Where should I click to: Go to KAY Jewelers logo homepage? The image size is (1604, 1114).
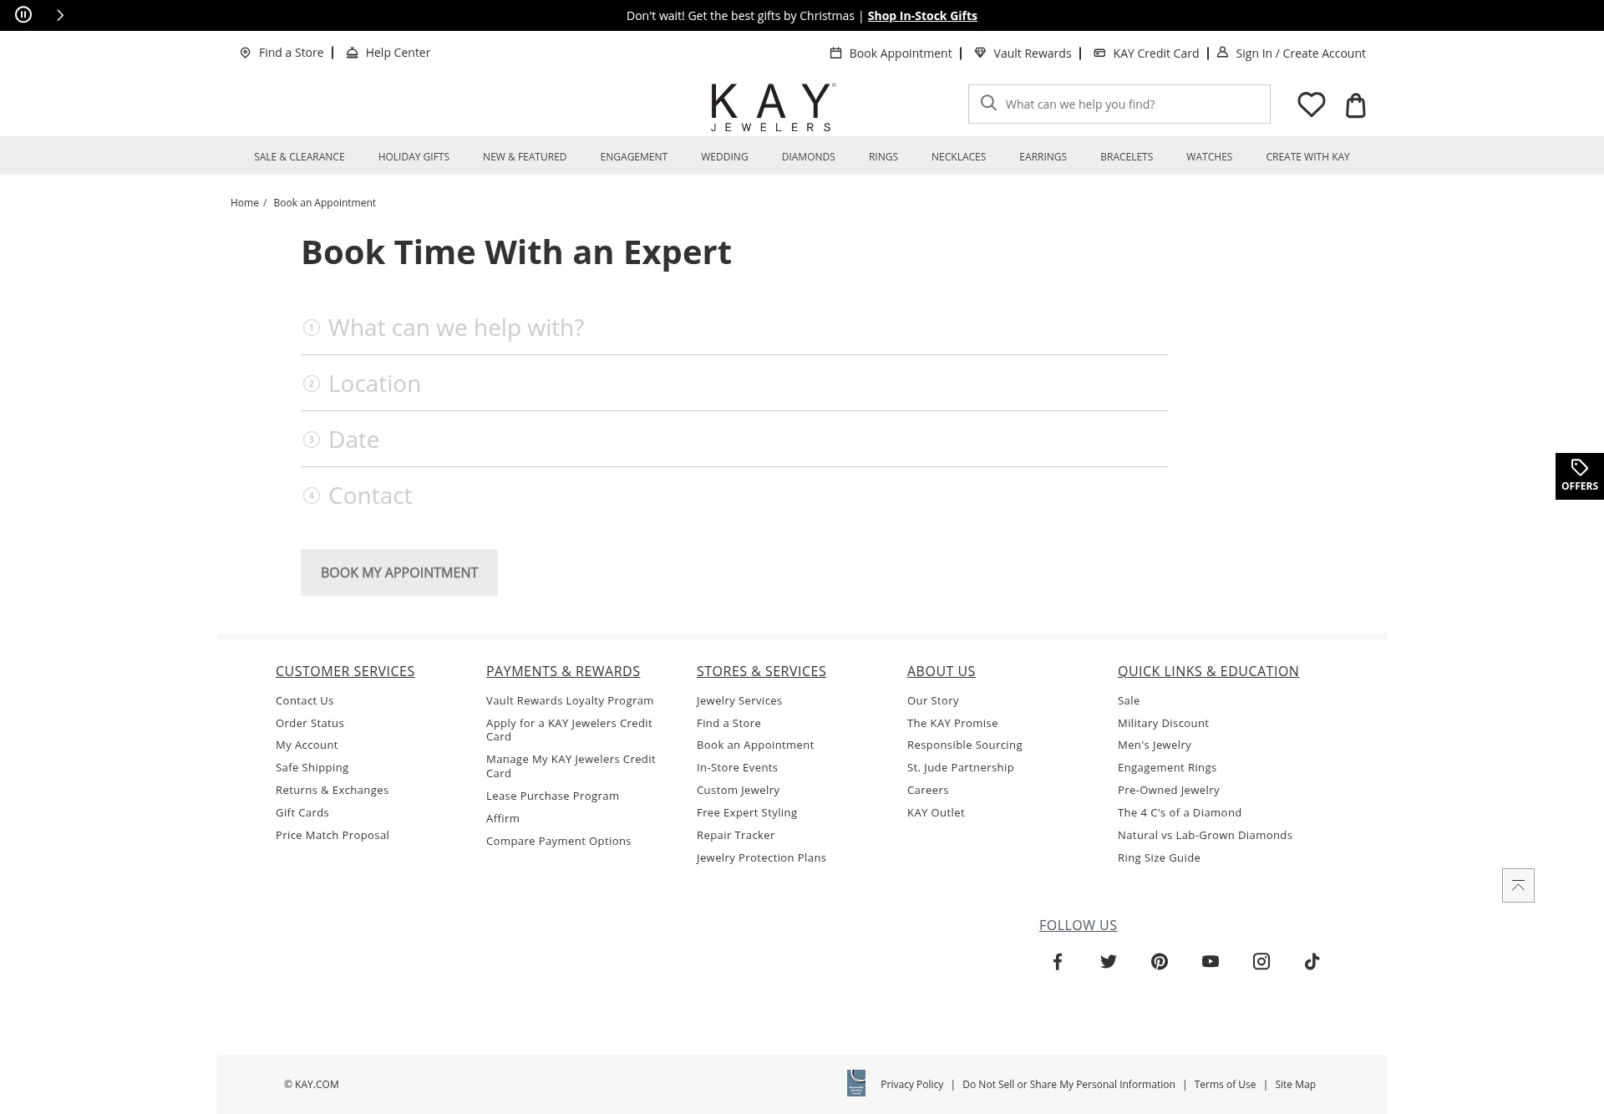[773, 107]
